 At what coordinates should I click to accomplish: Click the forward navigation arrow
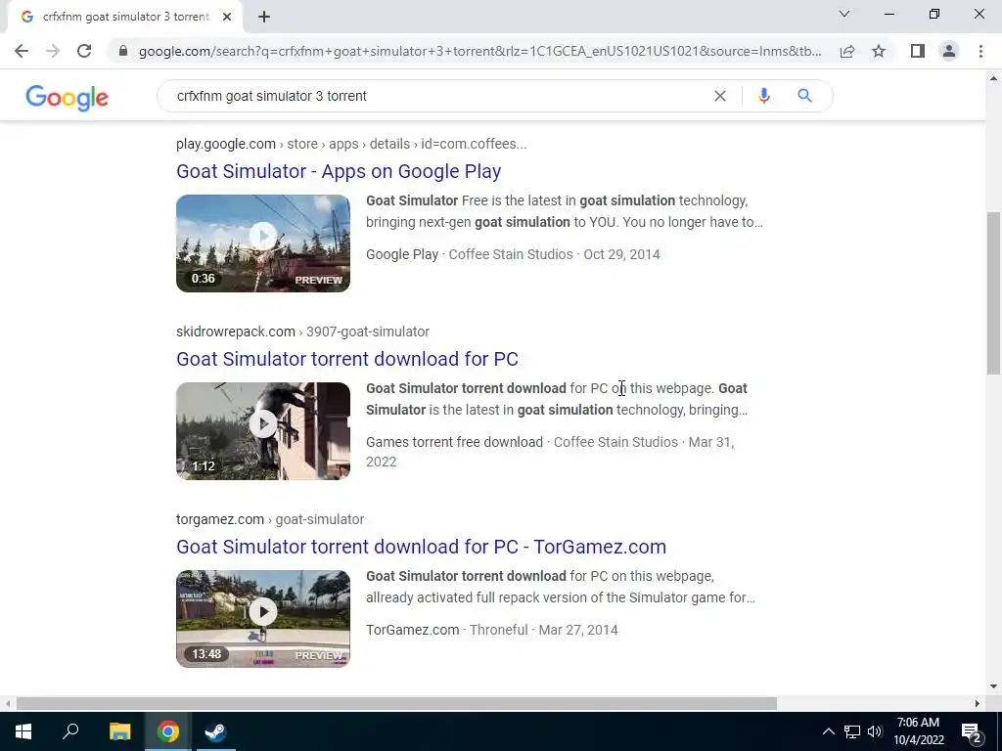click(53, 51)
